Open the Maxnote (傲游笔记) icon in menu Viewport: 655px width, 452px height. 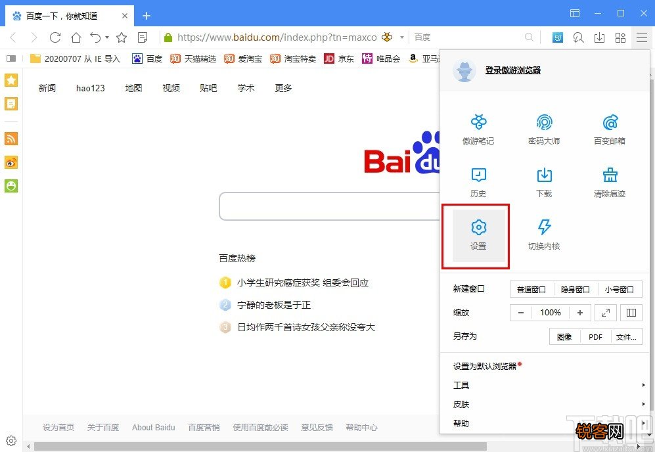coord(478,130)
